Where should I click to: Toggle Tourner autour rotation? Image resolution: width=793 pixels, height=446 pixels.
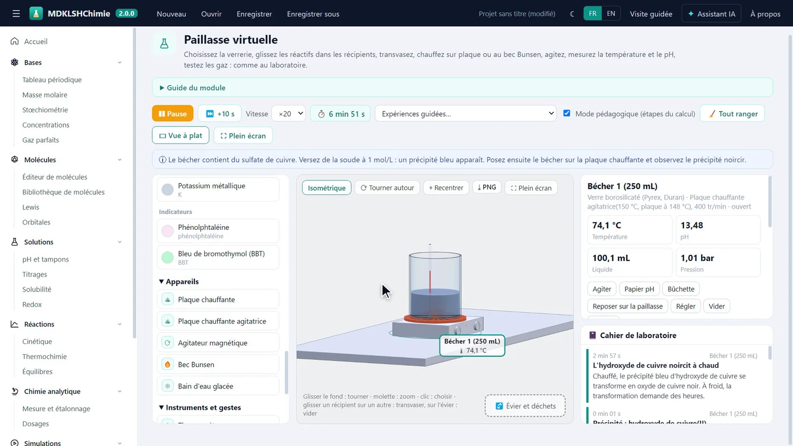(387, 188)
